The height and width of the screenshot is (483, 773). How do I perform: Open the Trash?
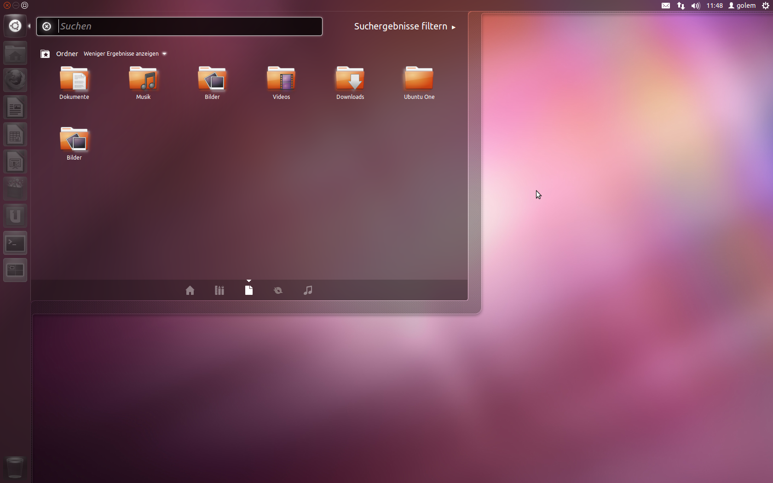(15, 467)
